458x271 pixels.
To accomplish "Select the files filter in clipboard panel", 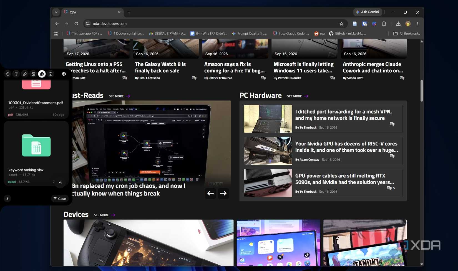I will 42,74.
